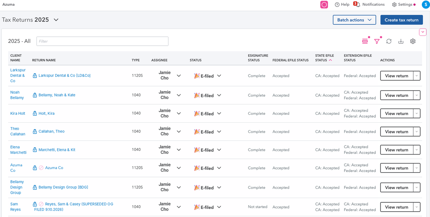Open E-filed status dropdown for Azuma Co row
The width and height of the screenshot is (430, 217).
tap(219, 168)
